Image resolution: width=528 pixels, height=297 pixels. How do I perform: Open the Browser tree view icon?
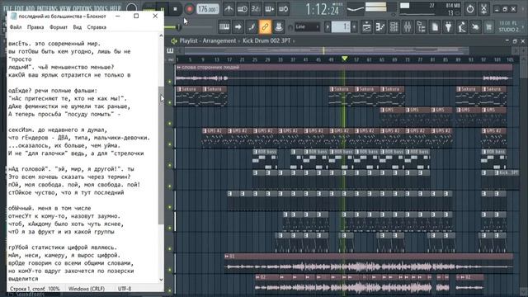pyautogui.click(x=421, y=27)
